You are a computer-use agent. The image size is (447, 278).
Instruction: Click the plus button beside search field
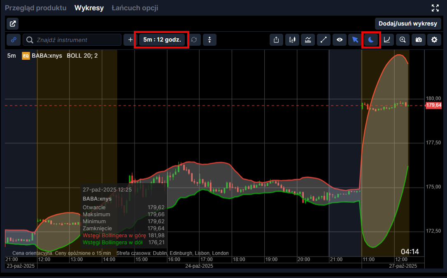130,40
